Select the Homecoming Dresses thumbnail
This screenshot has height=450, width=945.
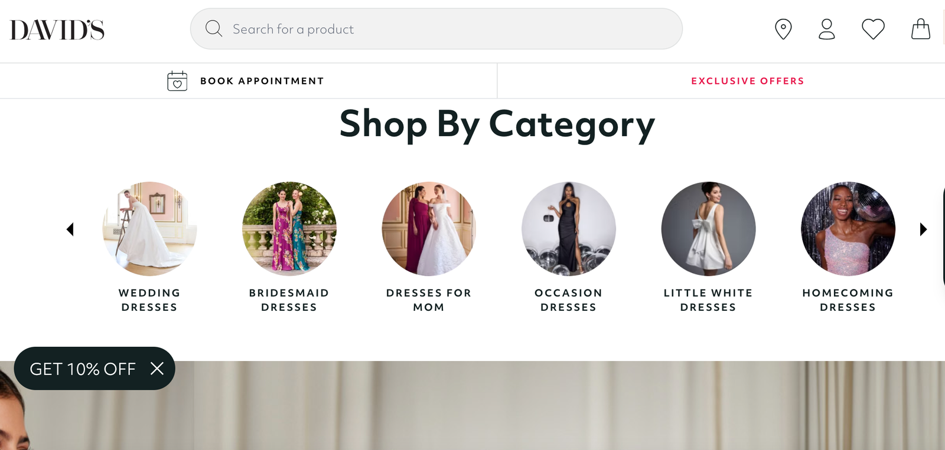pyautogui.click(x=848, y=229)
